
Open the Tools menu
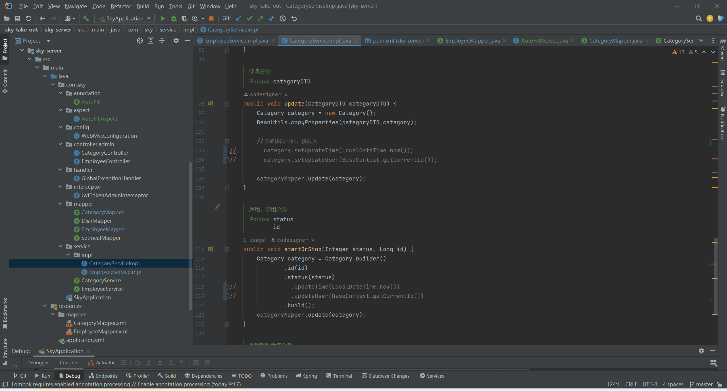pos(175,6)
